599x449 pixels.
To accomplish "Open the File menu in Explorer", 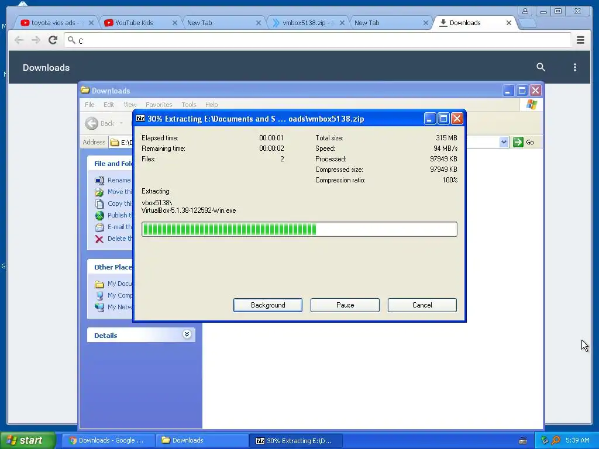I will click(x=89, y=105).
